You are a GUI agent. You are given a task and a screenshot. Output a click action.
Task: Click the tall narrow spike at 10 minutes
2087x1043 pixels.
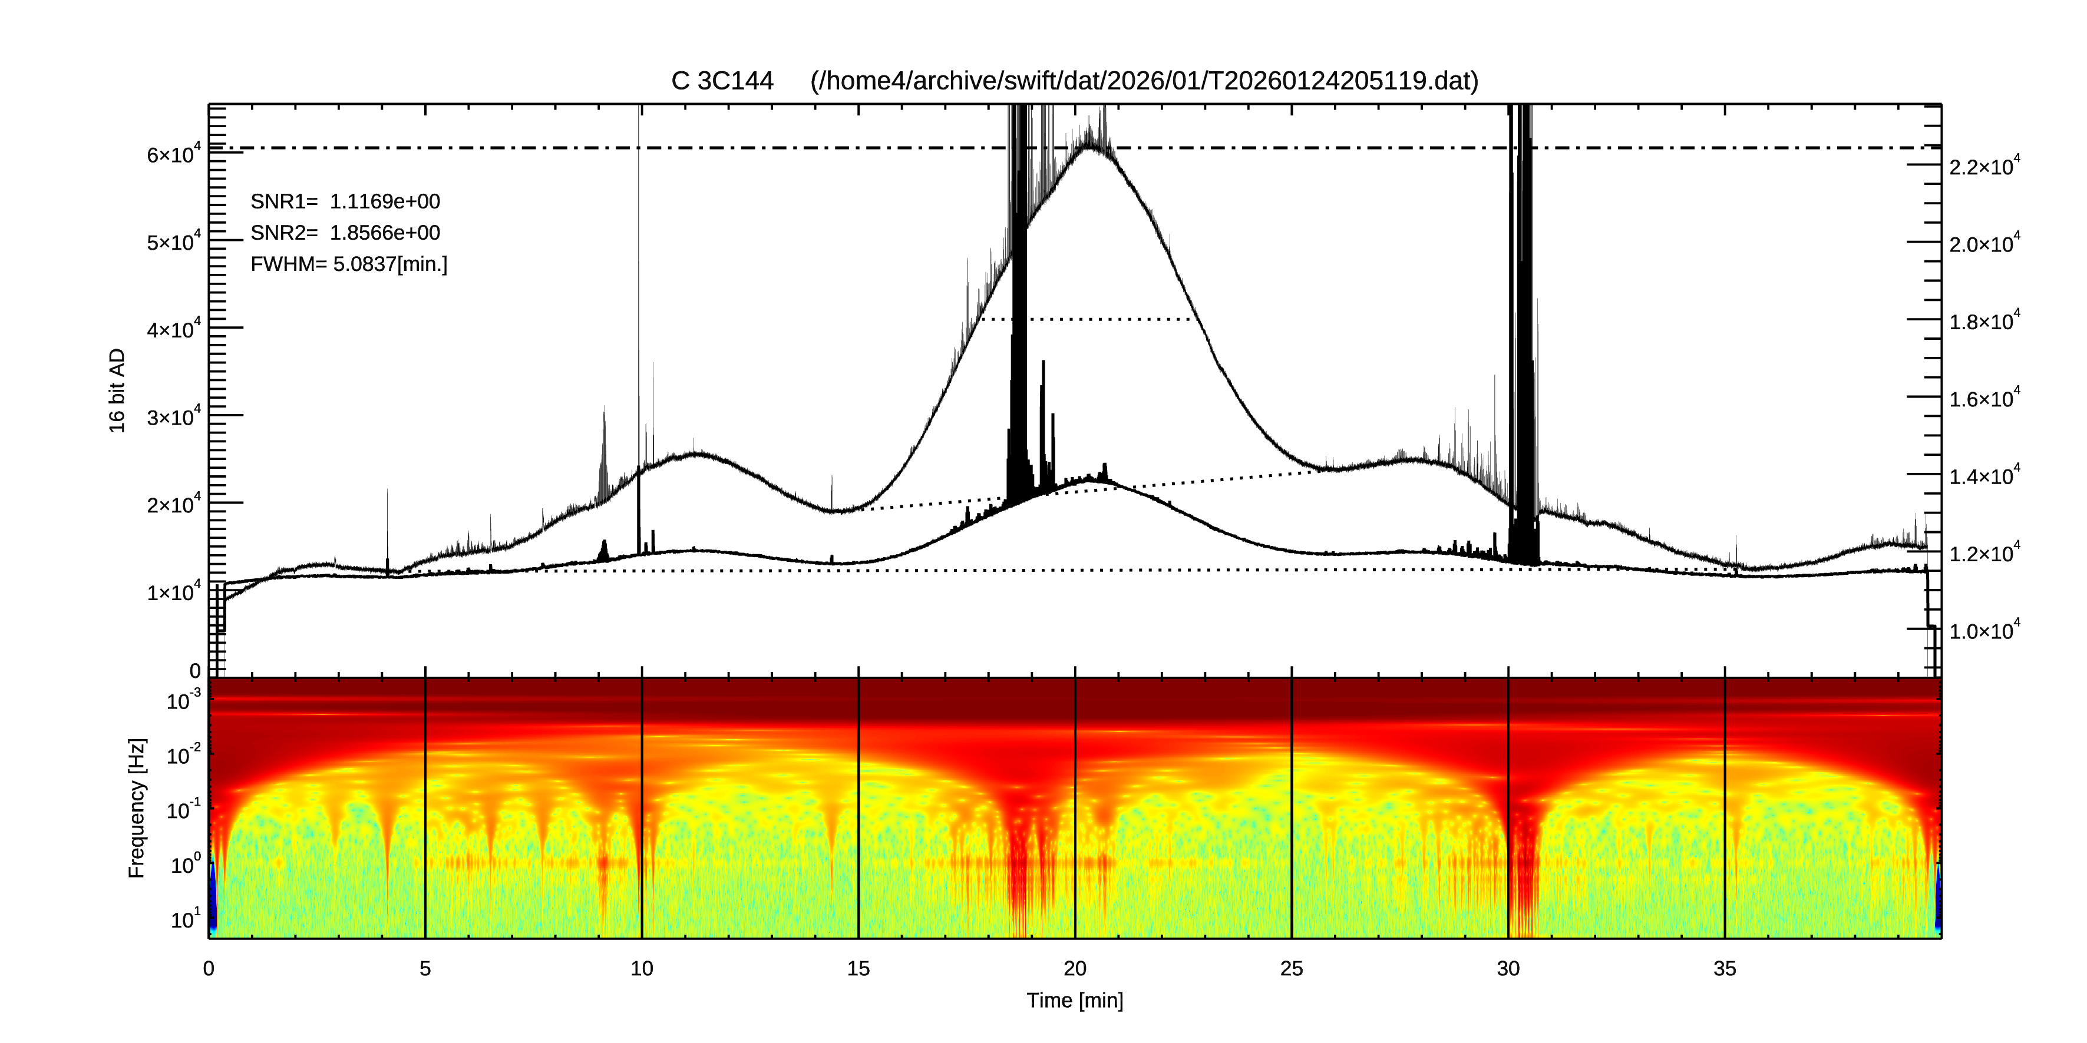pyautogui.click(x=639, y=283)
